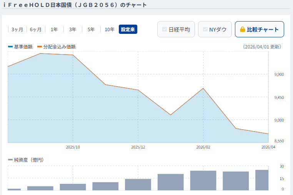Switch chart range to 10年
293x195 pixels.
[x=110, y=29]
